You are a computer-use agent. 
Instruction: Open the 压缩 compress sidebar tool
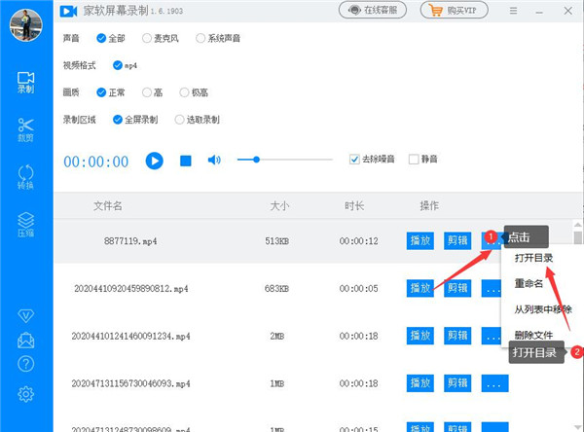(25, 225)
